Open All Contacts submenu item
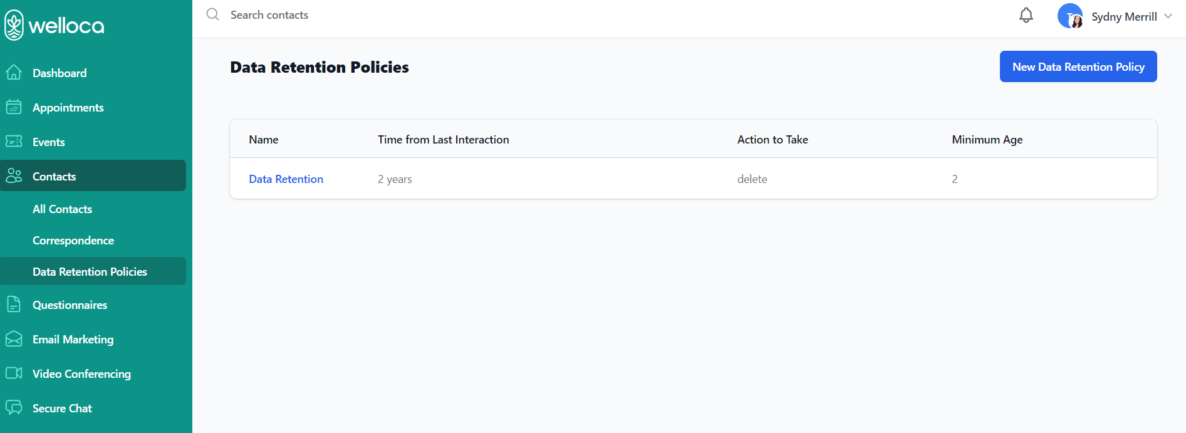Image resolution: width=1186 pixels, height=433 pixels. [x=62, y=209]
